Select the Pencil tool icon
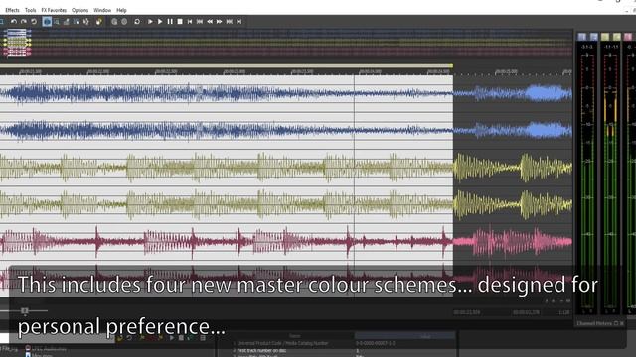636x357 pixels. [67, 22]
